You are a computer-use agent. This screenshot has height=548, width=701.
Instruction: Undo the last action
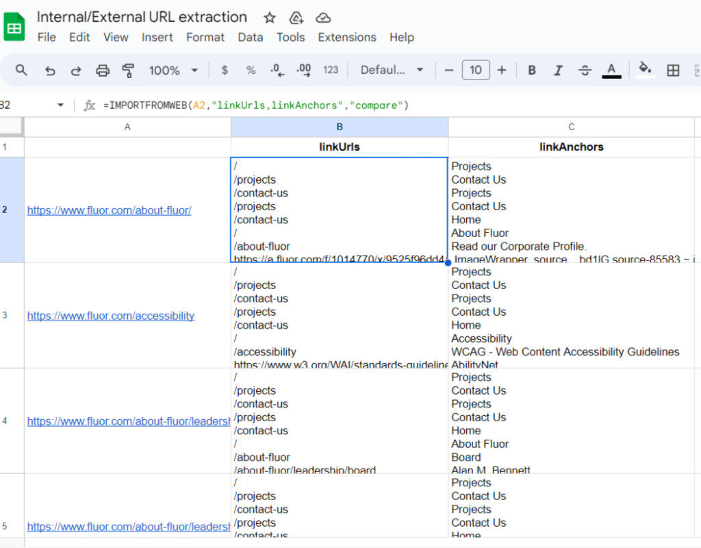[x=50, y=70]
